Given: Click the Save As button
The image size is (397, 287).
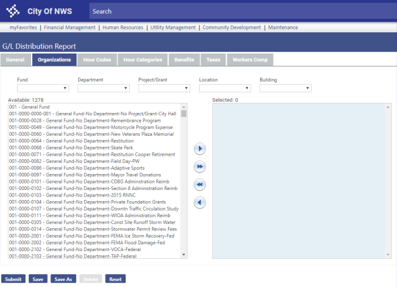Looking at the screenshot, I should pyautogui.click(x=63, y=279).
